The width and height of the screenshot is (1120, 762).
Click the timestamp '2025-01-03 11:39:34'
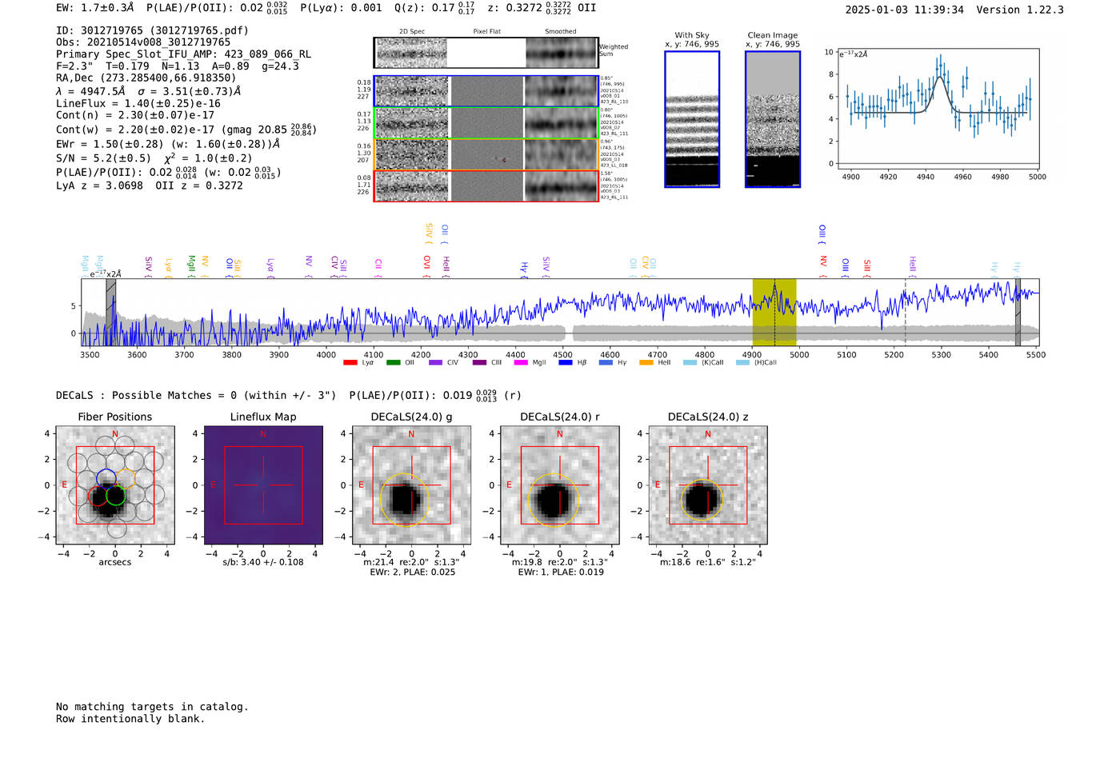pyautogui.click(x=905, y=10)
